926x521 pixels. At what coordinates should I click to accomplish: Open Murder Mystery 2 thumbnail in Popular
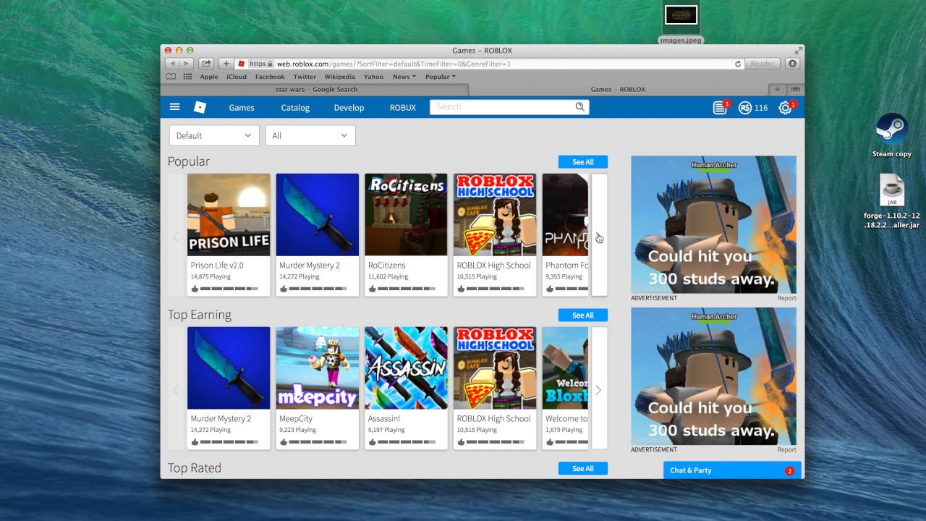pos(318,215)
